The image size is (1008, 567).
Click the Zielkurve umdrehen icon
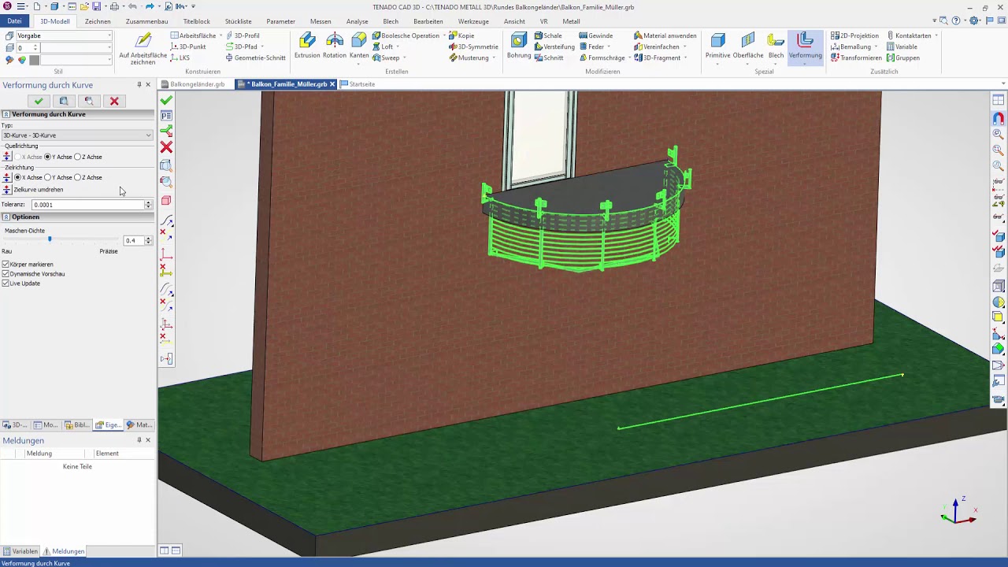pyautogui.click(x=7, y=190)
